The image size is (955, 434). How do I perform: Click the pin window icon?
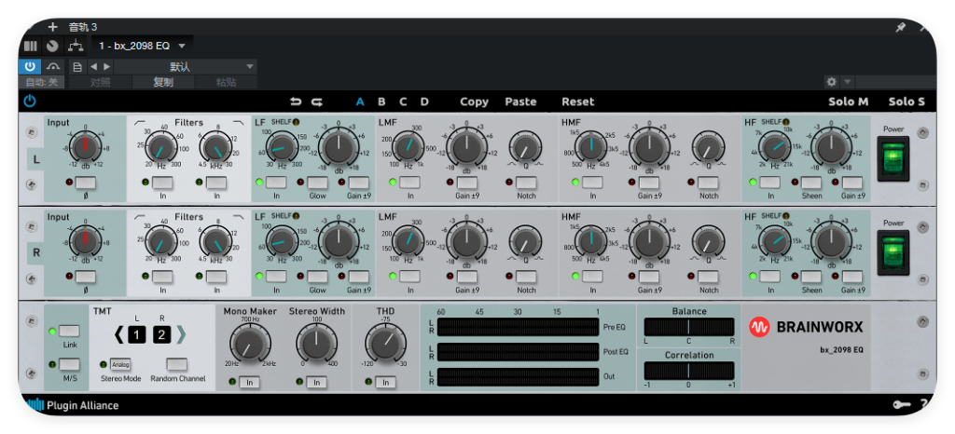pos(900,27)
